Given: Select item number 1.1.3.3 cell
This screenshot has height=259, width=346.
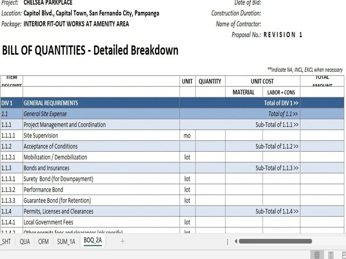Looking at the screenshot, I should [11, 200].
